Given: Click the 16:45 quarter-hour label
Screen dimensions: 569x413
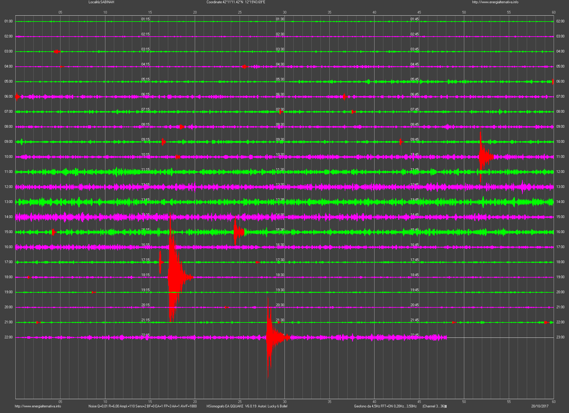Looking at the screenshot, I should (x=415, y=245).
